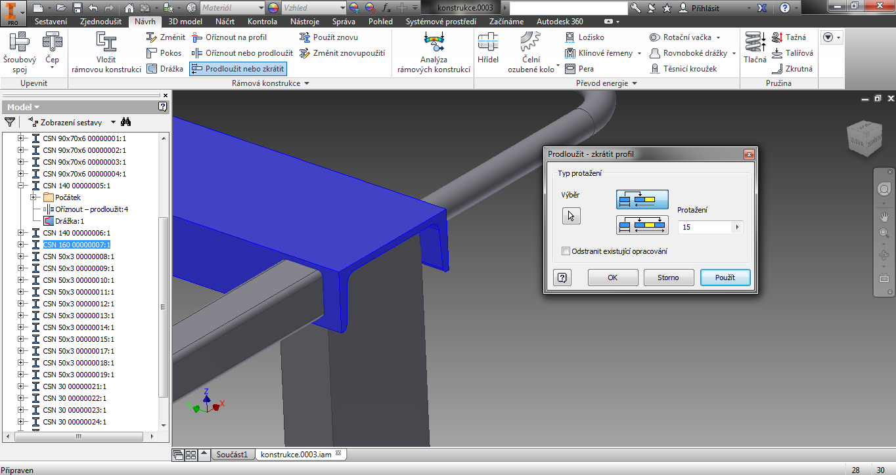Open Analýza rámových konstrukcí
Screen dimensions: 896x475
click(x=434, y=52)
